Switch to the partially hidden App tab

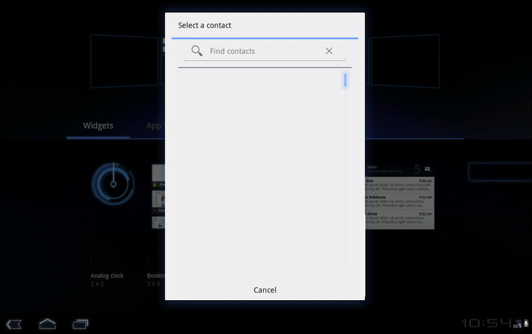(x=154, y=125)
